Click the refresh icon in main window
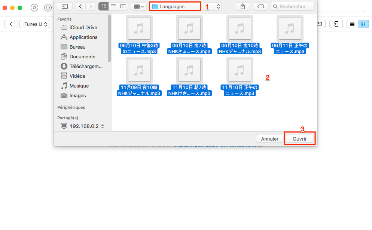 [48, 7]
